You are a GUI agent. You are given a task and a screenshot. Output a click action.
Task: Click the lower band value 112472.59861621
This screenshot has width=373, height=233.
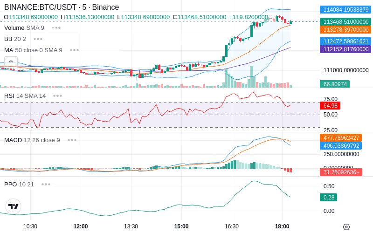(x=345, y=41)
